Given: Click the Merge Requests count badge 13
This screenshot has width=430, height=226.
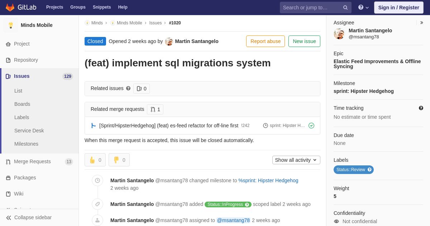Looking at the screenshot, I should coord(69,162).
